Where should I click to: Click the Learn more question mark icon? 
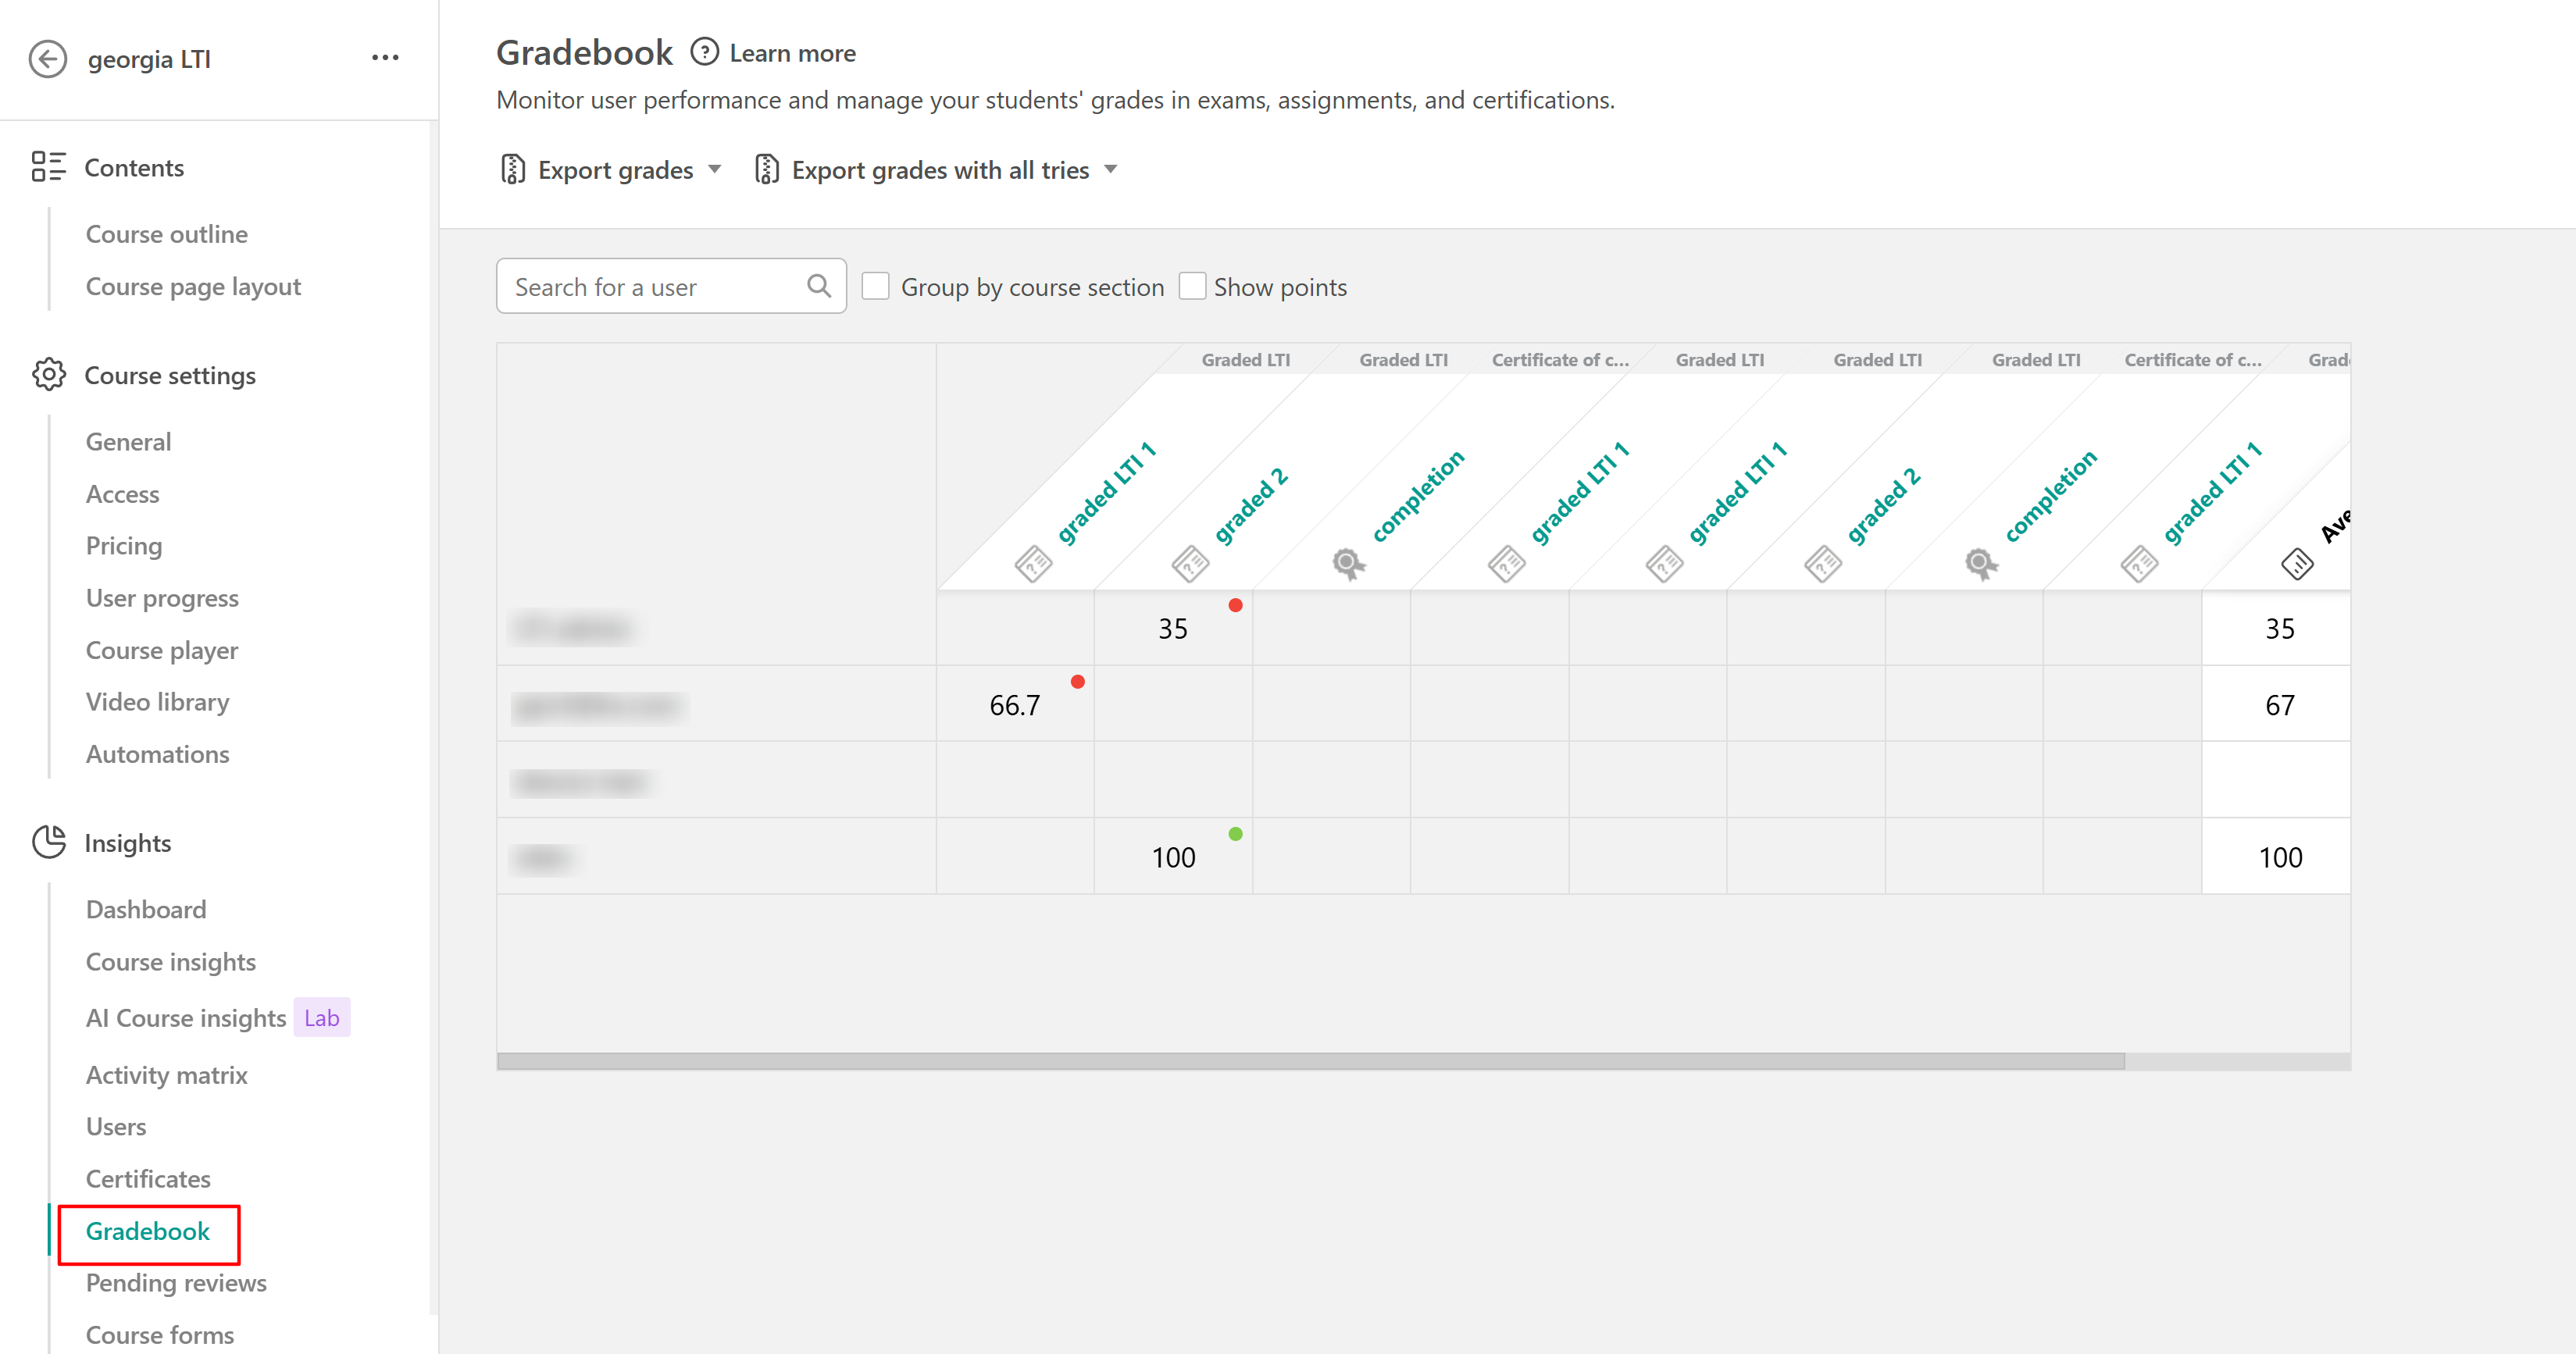click(x=705, y=52)
